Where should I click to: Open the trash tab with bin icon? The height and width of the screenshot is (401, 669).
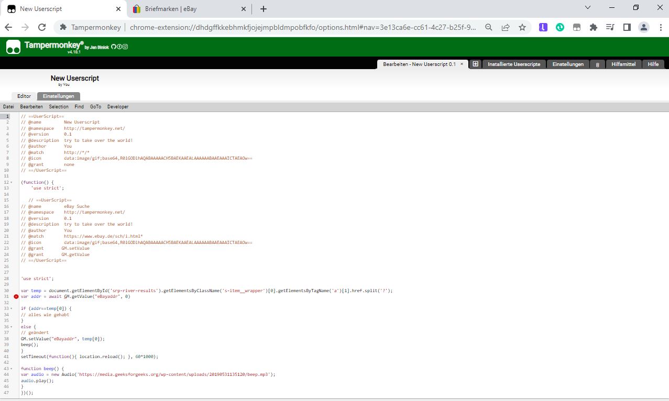(x=597, y=64)
